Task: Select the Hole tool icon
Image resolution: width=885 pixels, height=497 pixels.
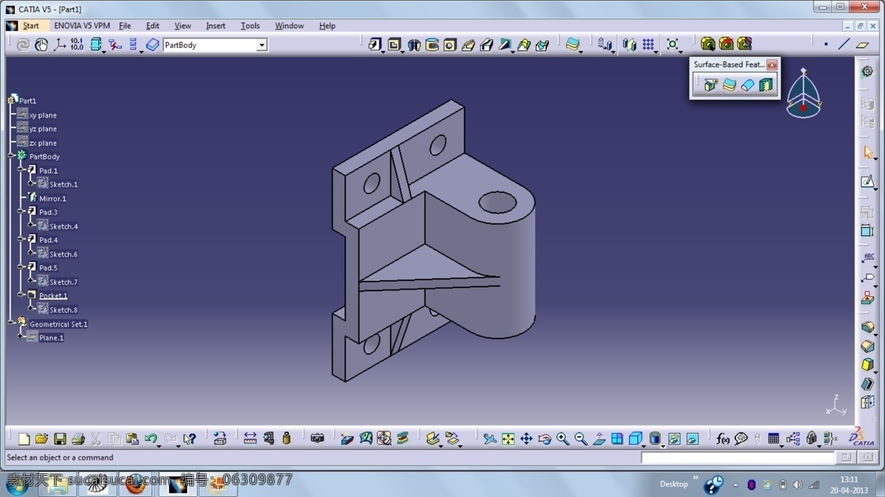Action: click(450, 45)
